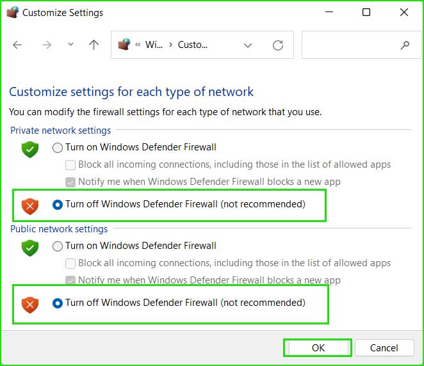This screenshot has height=366, width=424.
Task: Click the firewall icon in address bar
Action: [x=124, y=44]
